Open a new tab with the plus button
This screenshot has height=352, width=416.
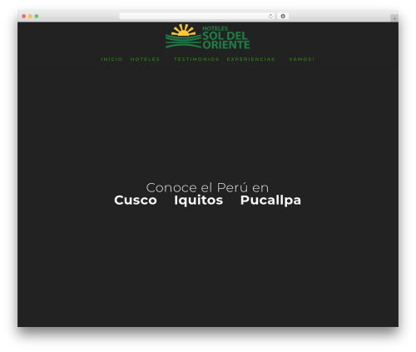coord(394,18)
